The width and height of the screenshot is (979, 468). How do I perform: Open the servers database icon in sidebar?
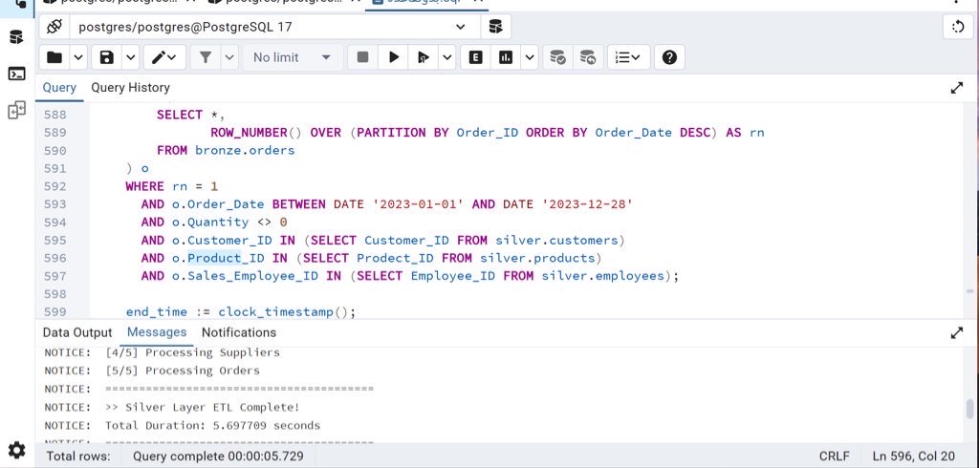(17, 37)
